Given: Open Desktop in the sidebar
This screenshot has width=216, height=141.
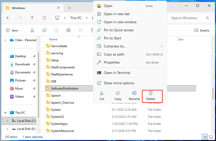Looking at the screenshot, I should tap(20, 56).
